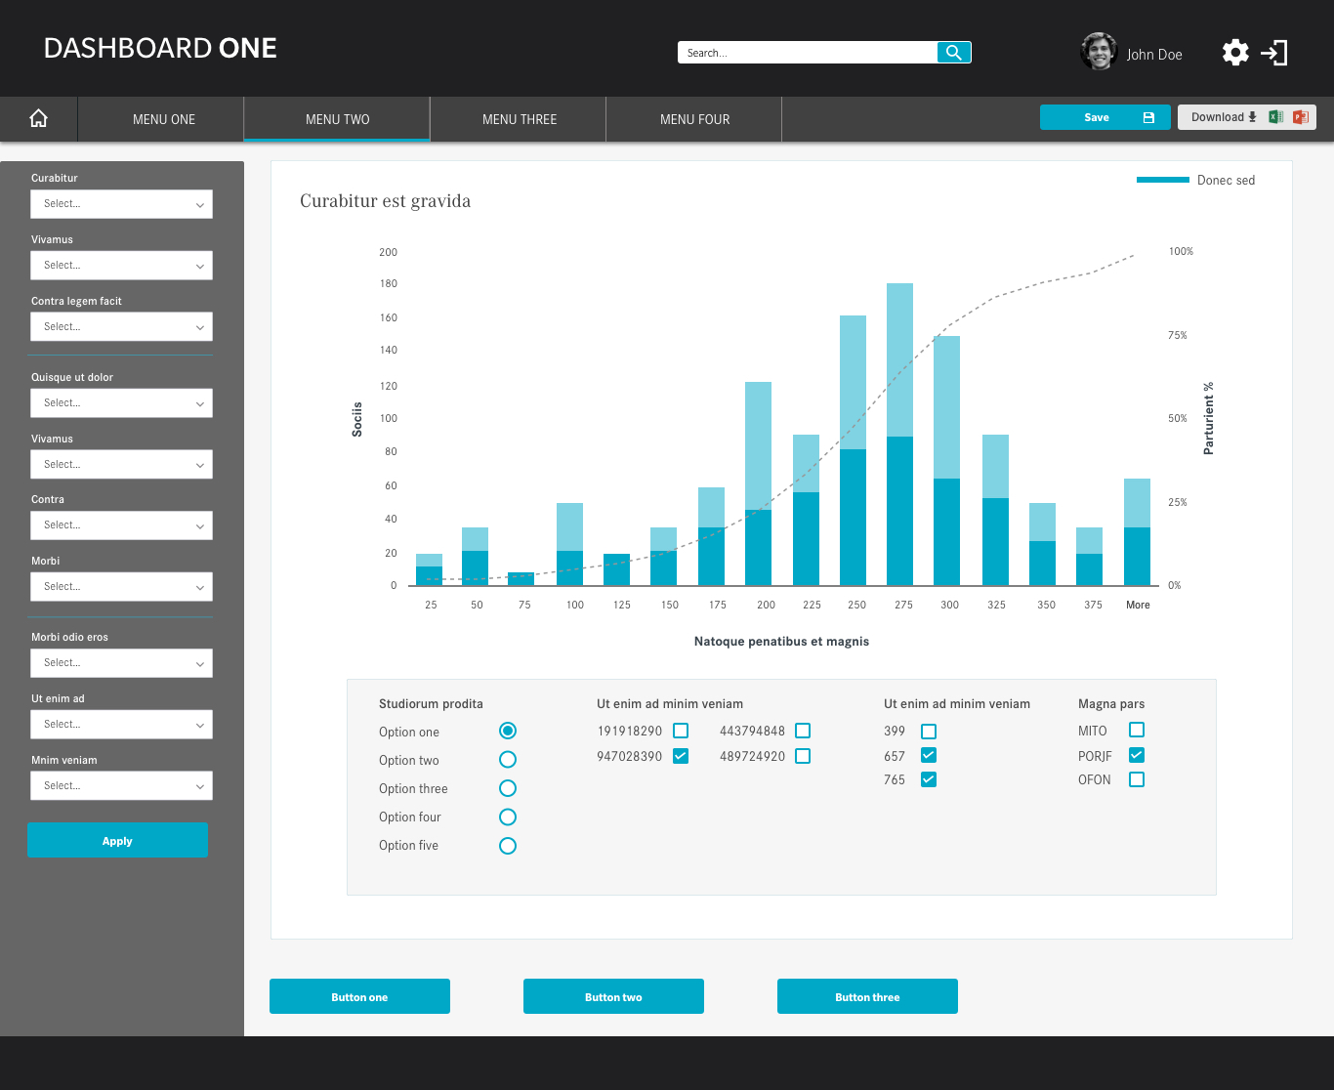Select the Option one radio button
This screenshot has width=1334, height=1090.
(x=508, y=731)
